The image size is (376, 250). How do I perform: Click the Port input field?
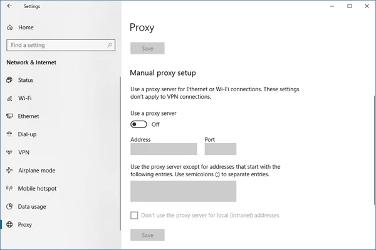tap(220, 149)
